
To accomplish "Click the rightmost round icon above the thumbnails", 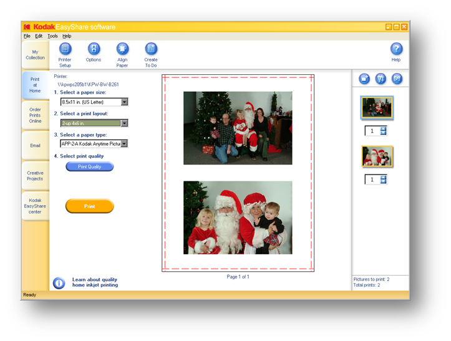I will [x=397, y=79].
